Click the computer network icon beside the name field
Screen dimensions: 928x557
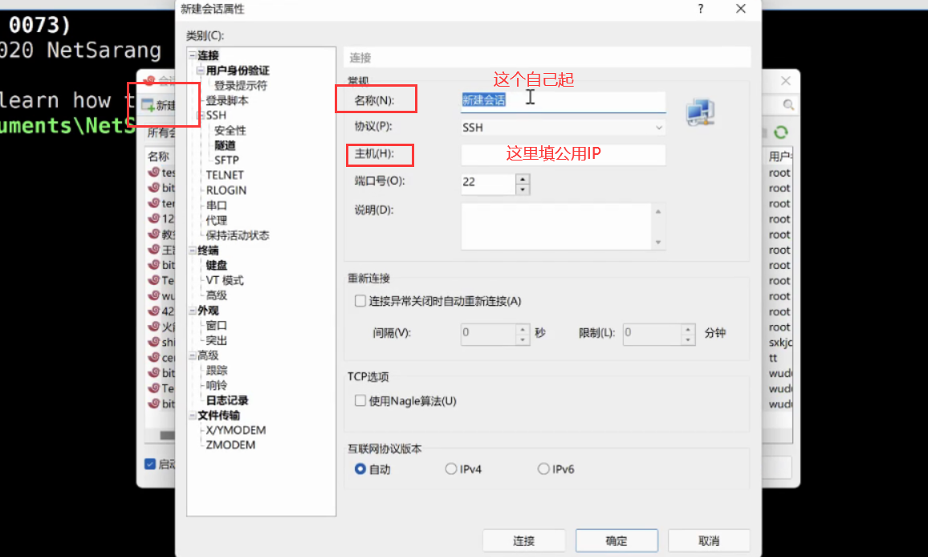pyautogui.click(x=700, y=112)
